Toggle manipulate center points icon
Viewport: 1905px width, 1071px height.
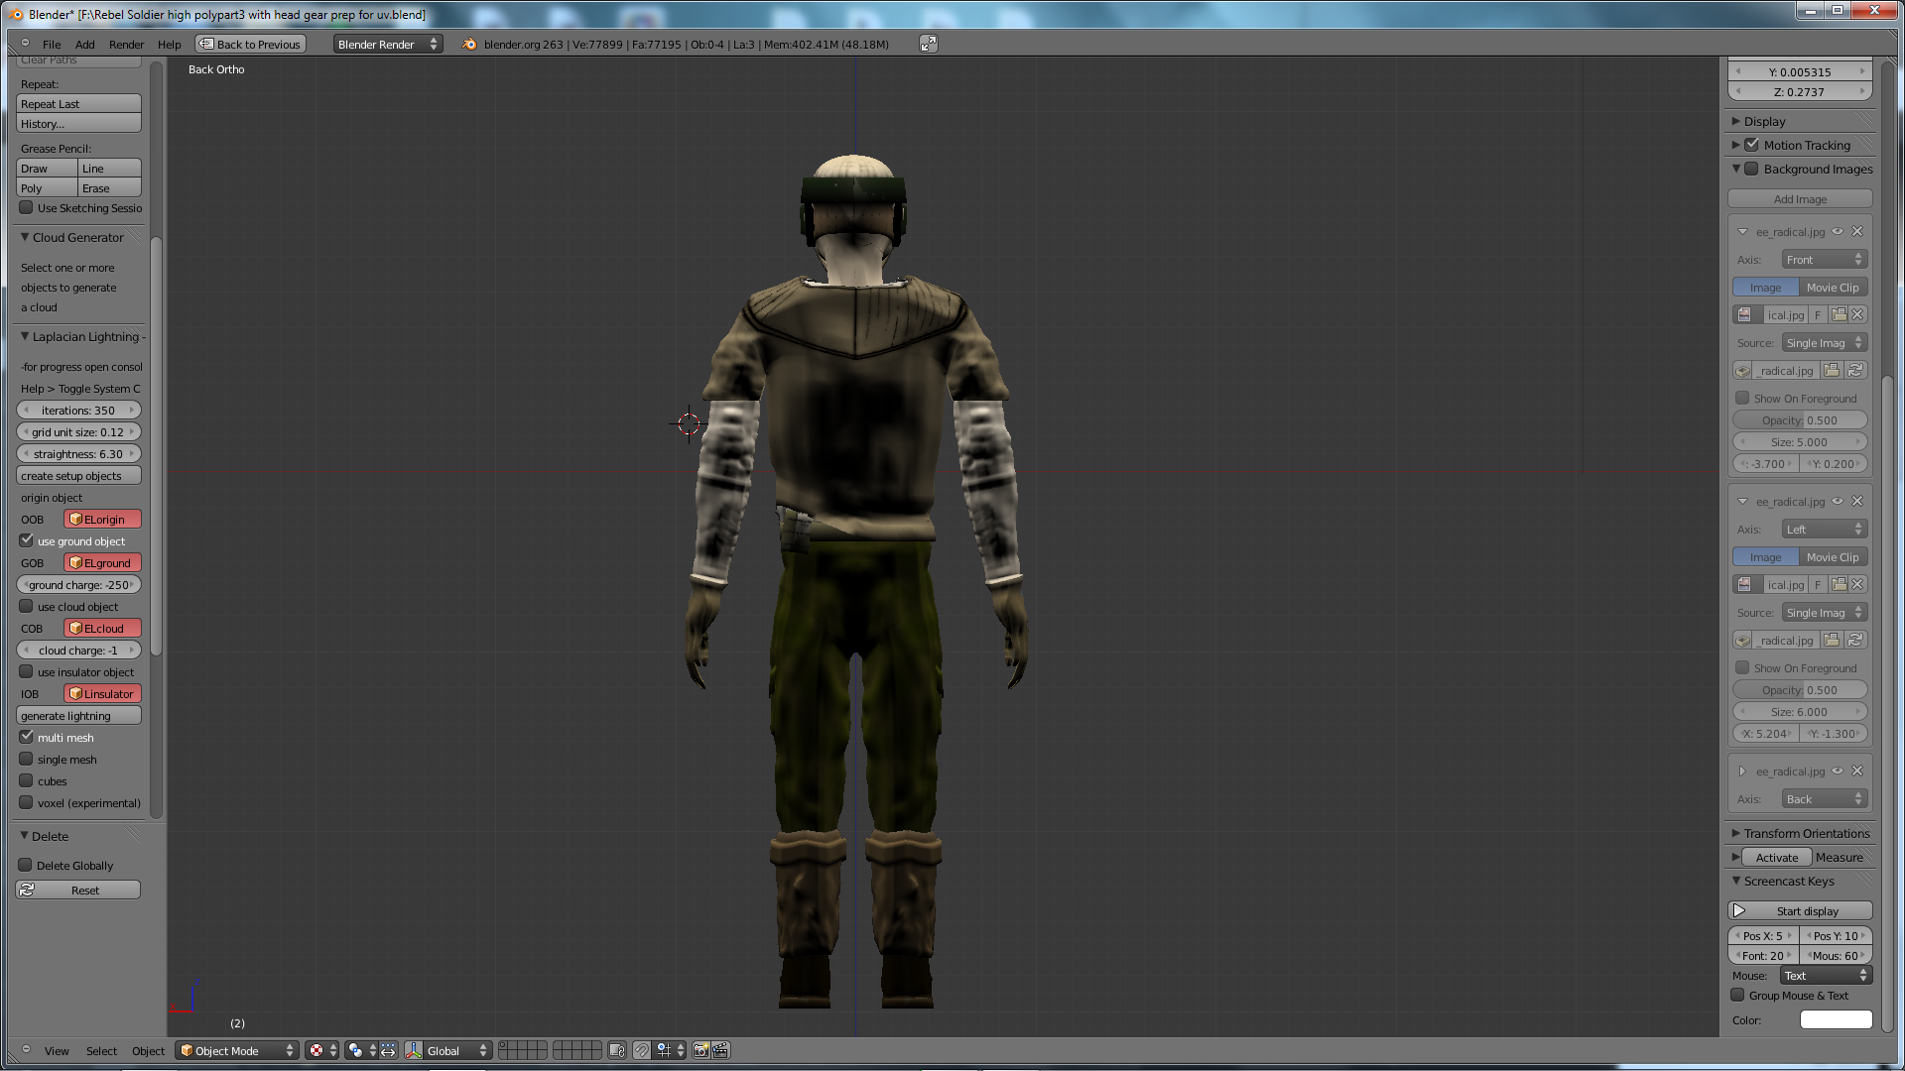point(388,1050)
